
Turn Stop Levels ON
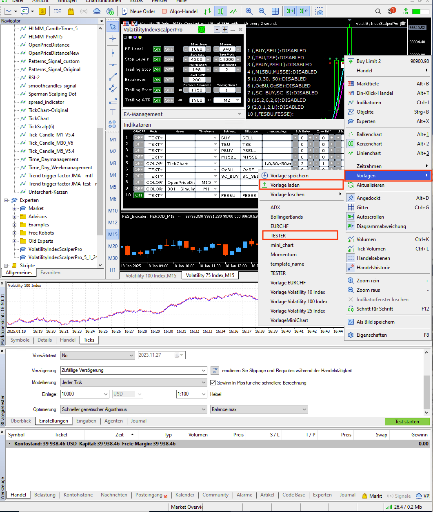click(x=157, y=59)
